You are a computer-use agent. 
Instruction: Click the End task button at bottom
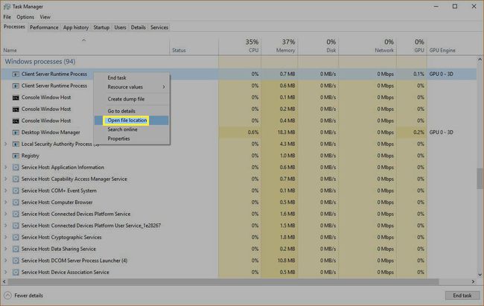tap(462, 296)
